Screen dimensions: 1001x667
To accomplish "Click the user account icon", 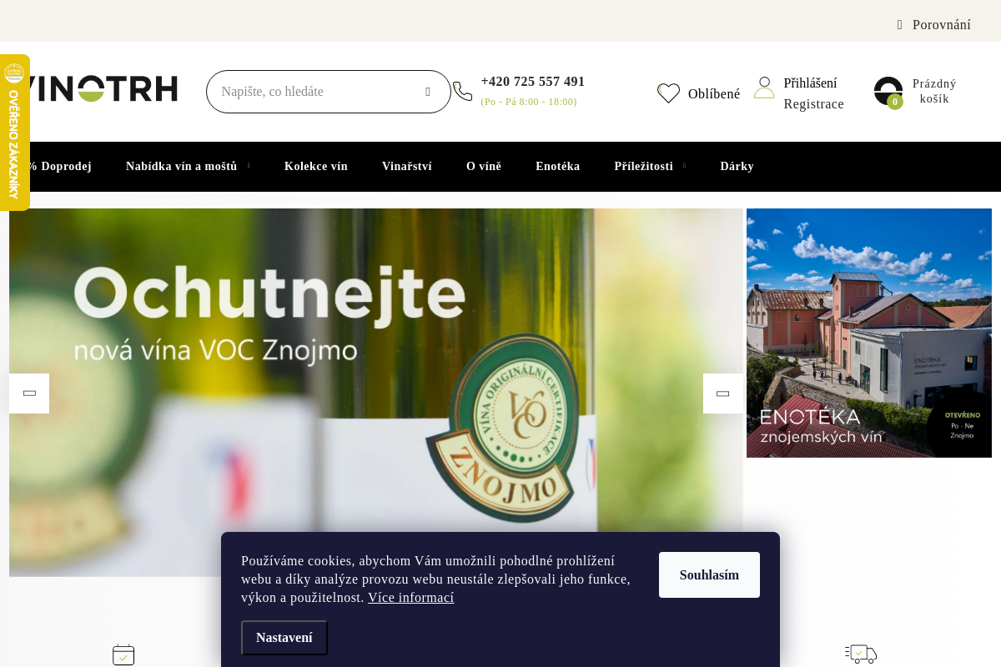I will 764,88.
